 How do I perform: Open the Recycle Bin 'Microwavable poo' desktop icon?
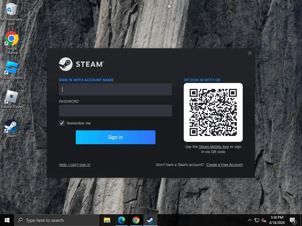click(12, 14)
